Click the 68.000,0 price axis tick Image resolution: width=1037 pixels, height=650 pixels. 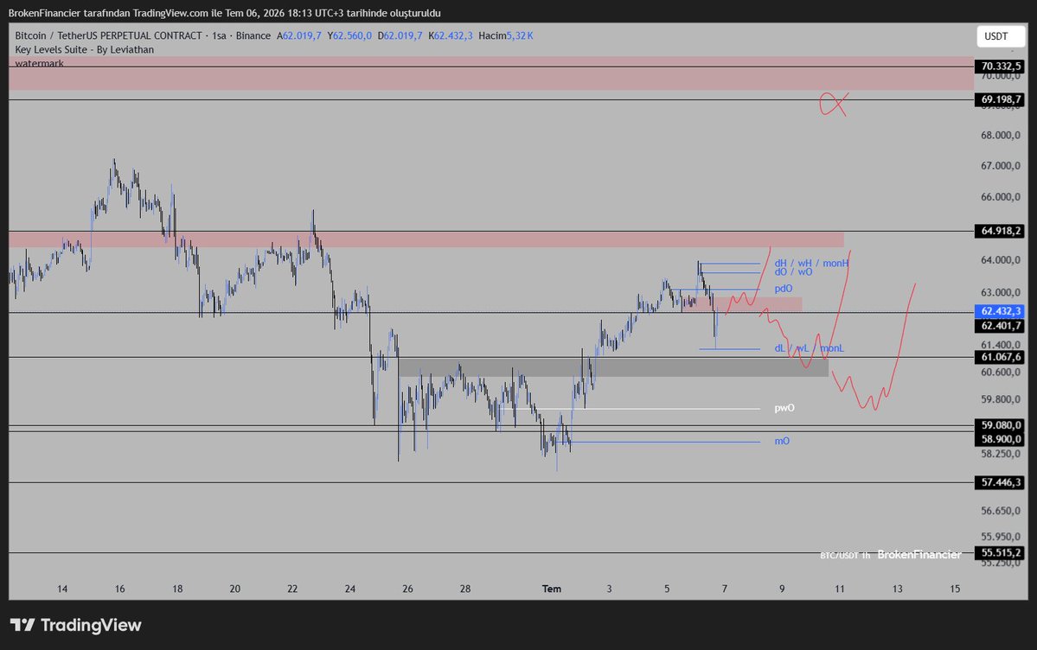1001,136
